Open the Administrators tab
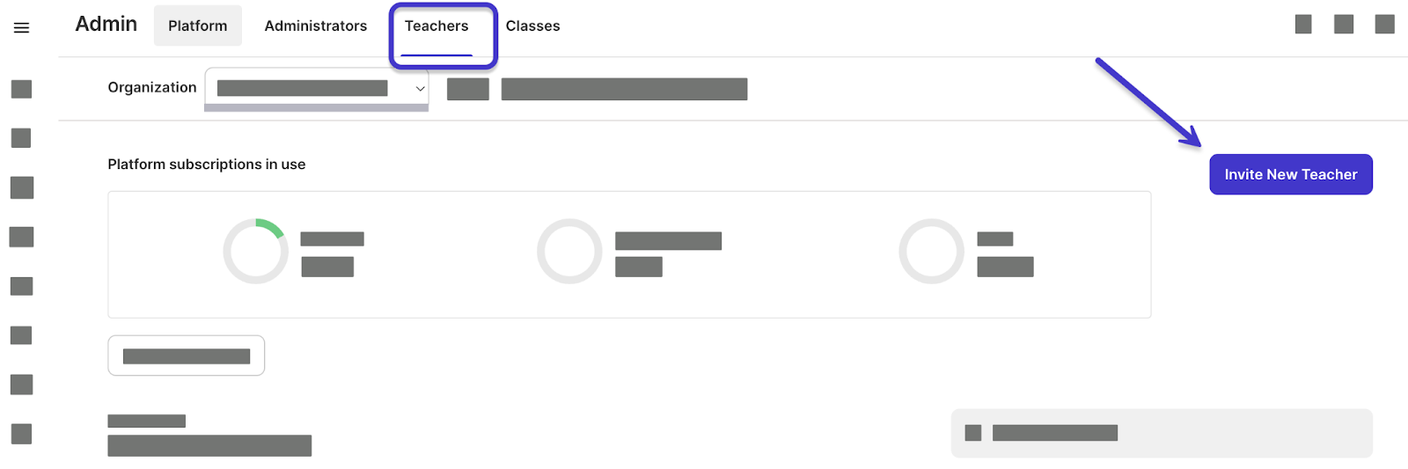The image size is (1408, 469). point(315,26)
